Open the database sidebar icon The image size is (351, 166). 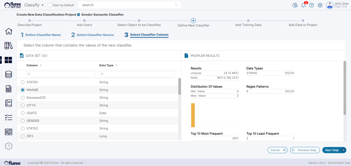click(x=9, y=75)
